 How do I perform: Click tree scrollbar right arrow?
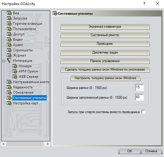pyautogui.click(x=47, y=144)
